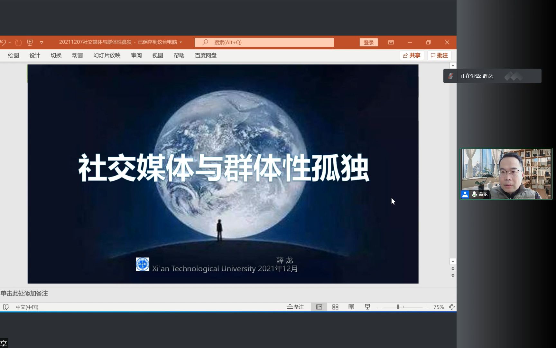The width and height of the screenshot is (556, 348).
Task: Switch to Normal view icon
Action: (x=319, y=307)
